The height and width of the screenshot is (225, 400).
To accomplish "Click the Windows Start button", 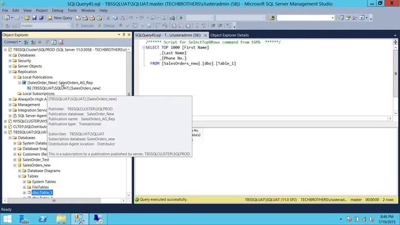I will pyautogui.click(x=7, y=219).
